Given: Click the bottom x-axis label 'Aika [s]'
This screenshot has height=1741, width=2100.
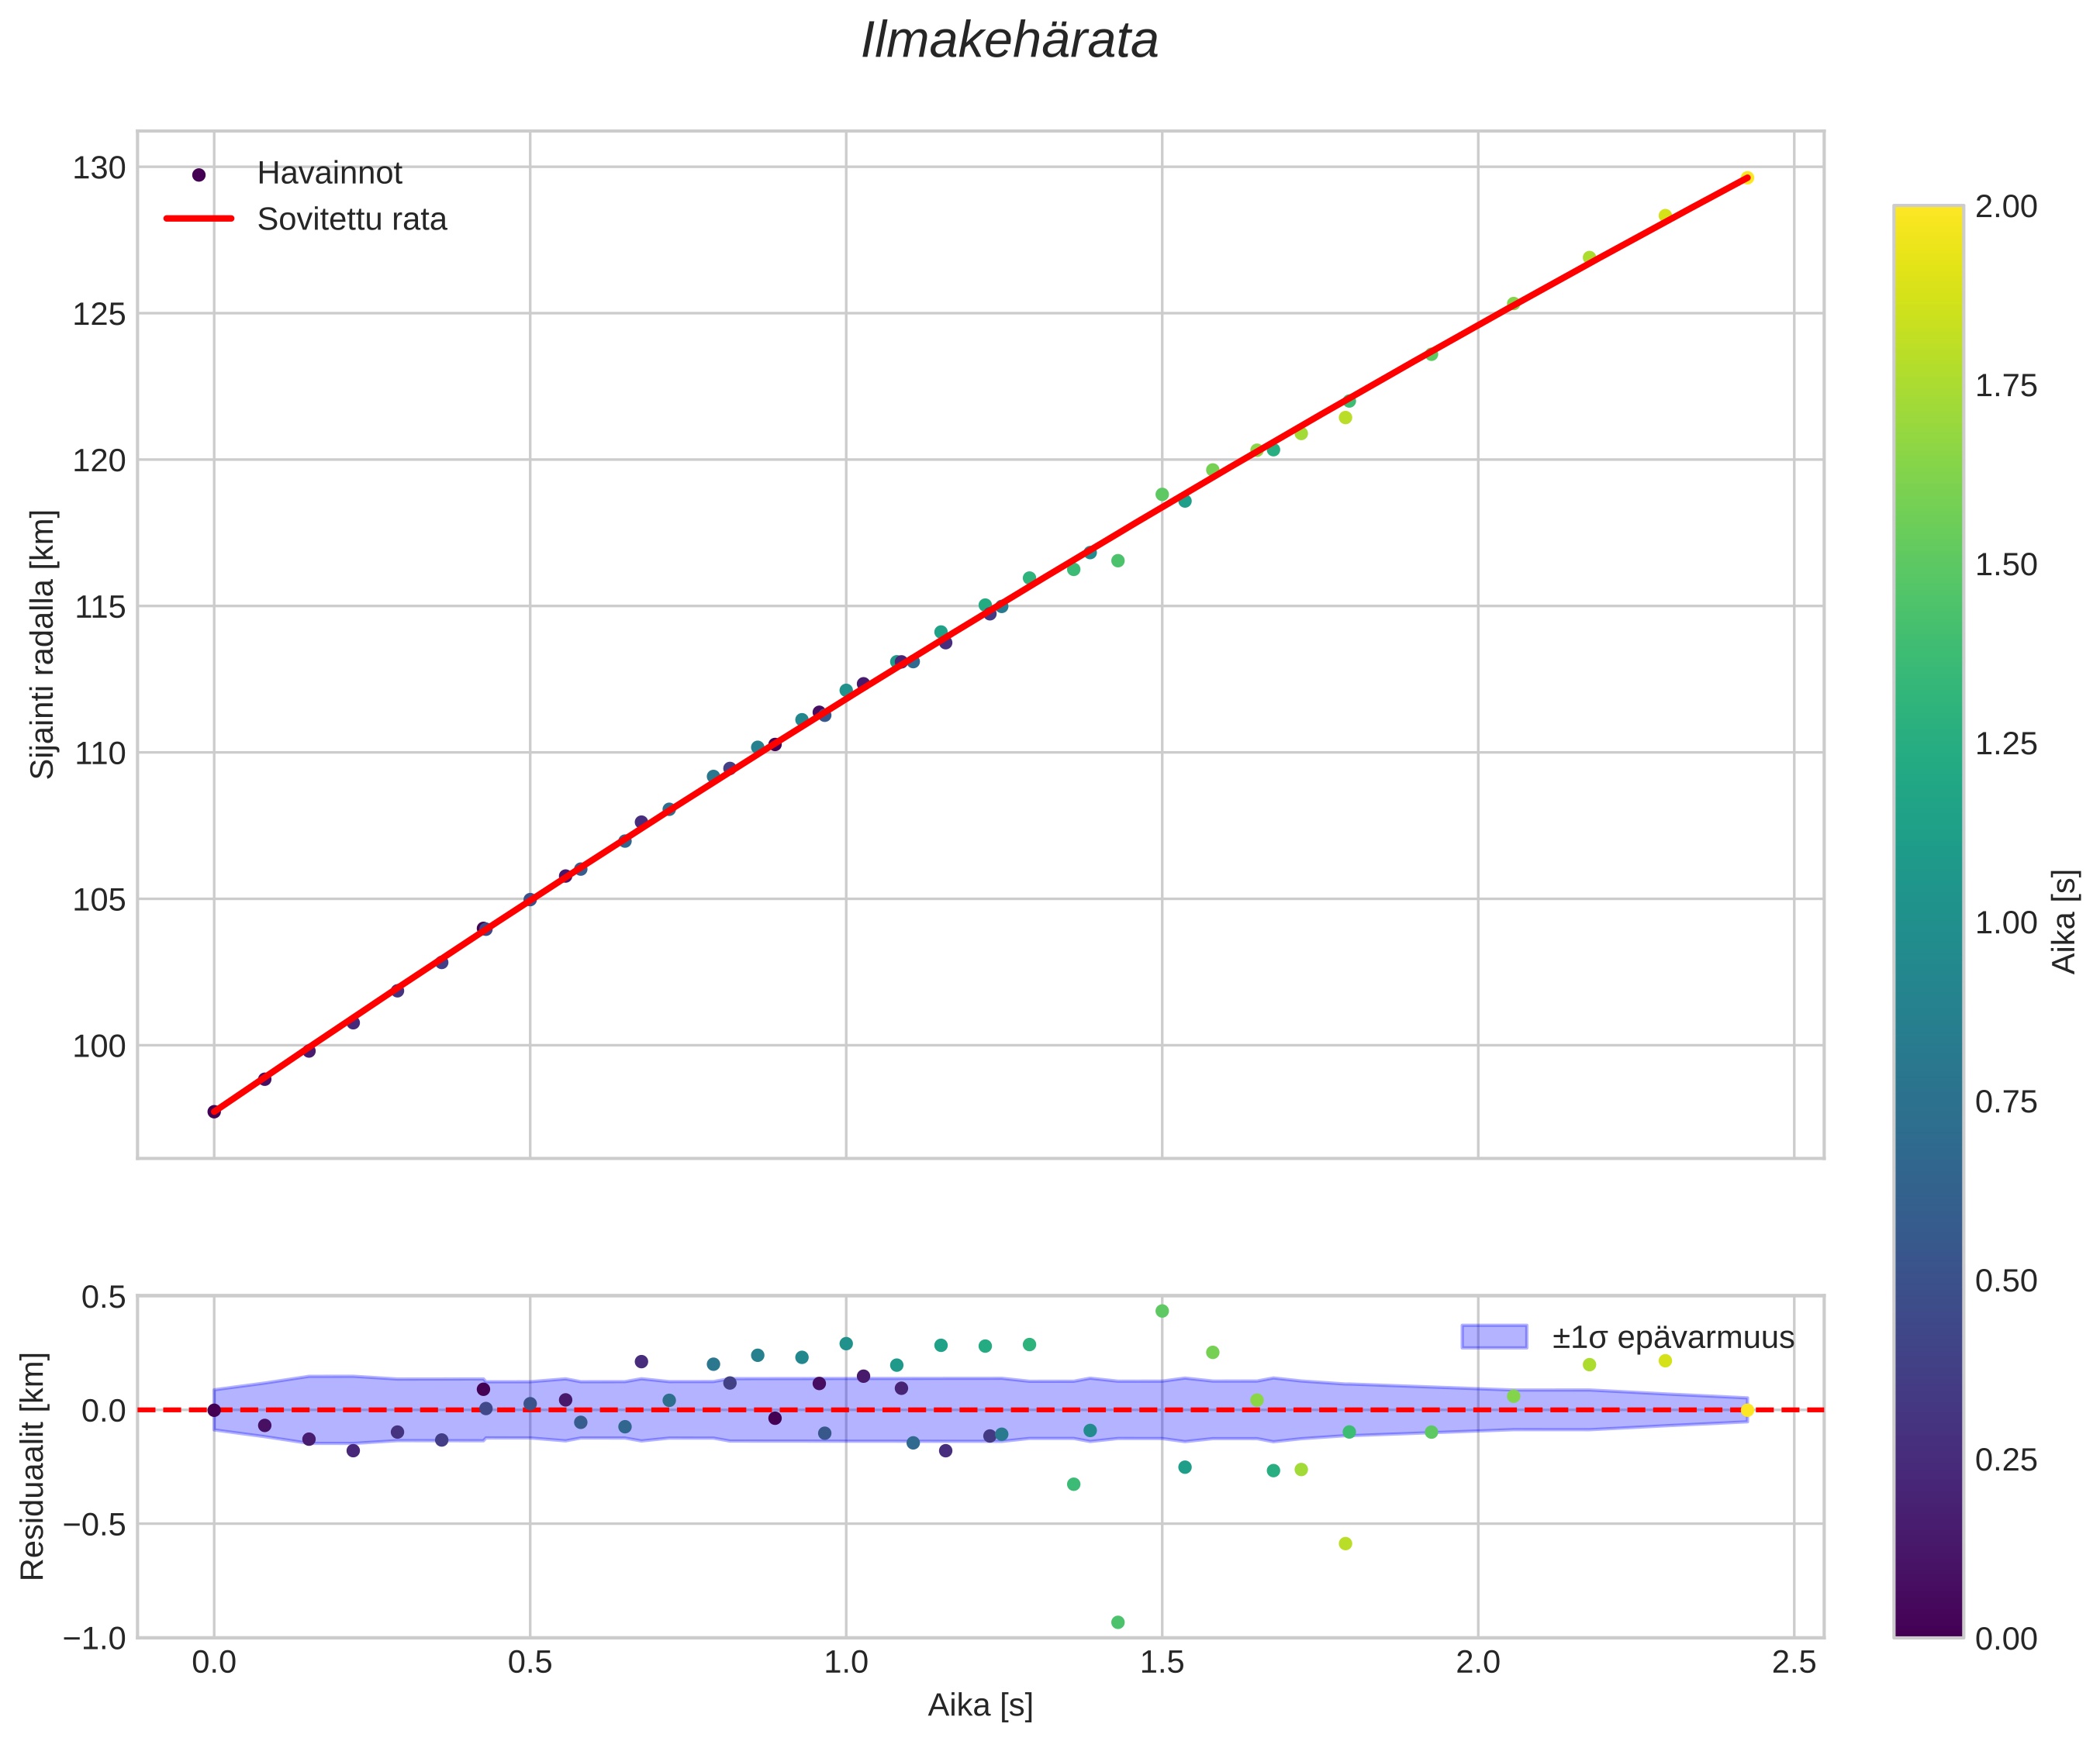Looking at the screenshot, I should 979,1705.
